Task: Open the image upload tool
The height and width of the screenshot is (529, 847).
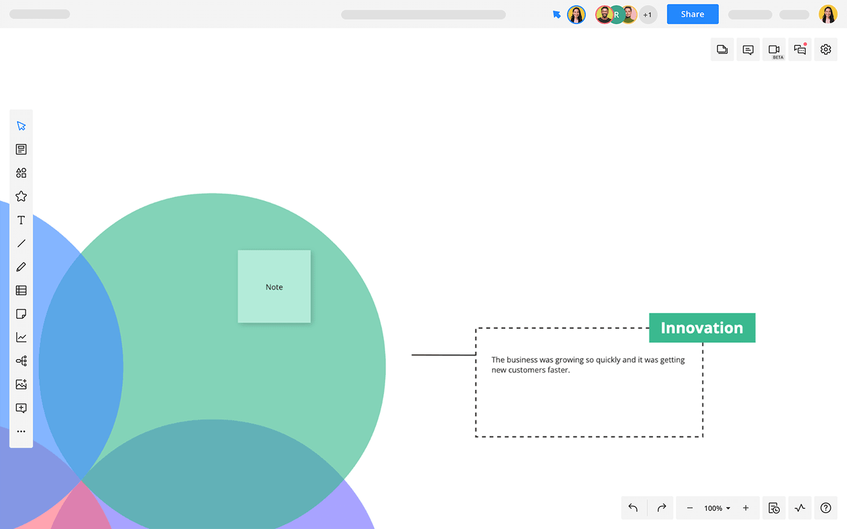Action: click(x=21, y=384)
